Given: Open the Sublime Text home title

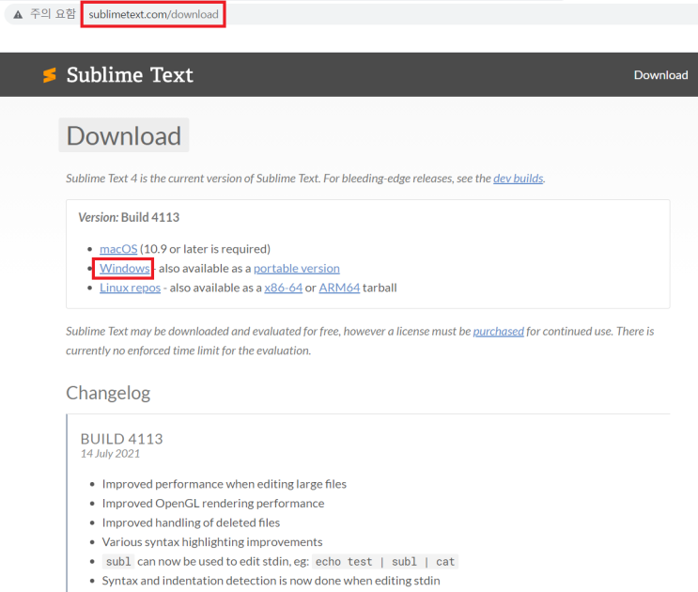Looking at the screenshot, I should click(130, 75).
